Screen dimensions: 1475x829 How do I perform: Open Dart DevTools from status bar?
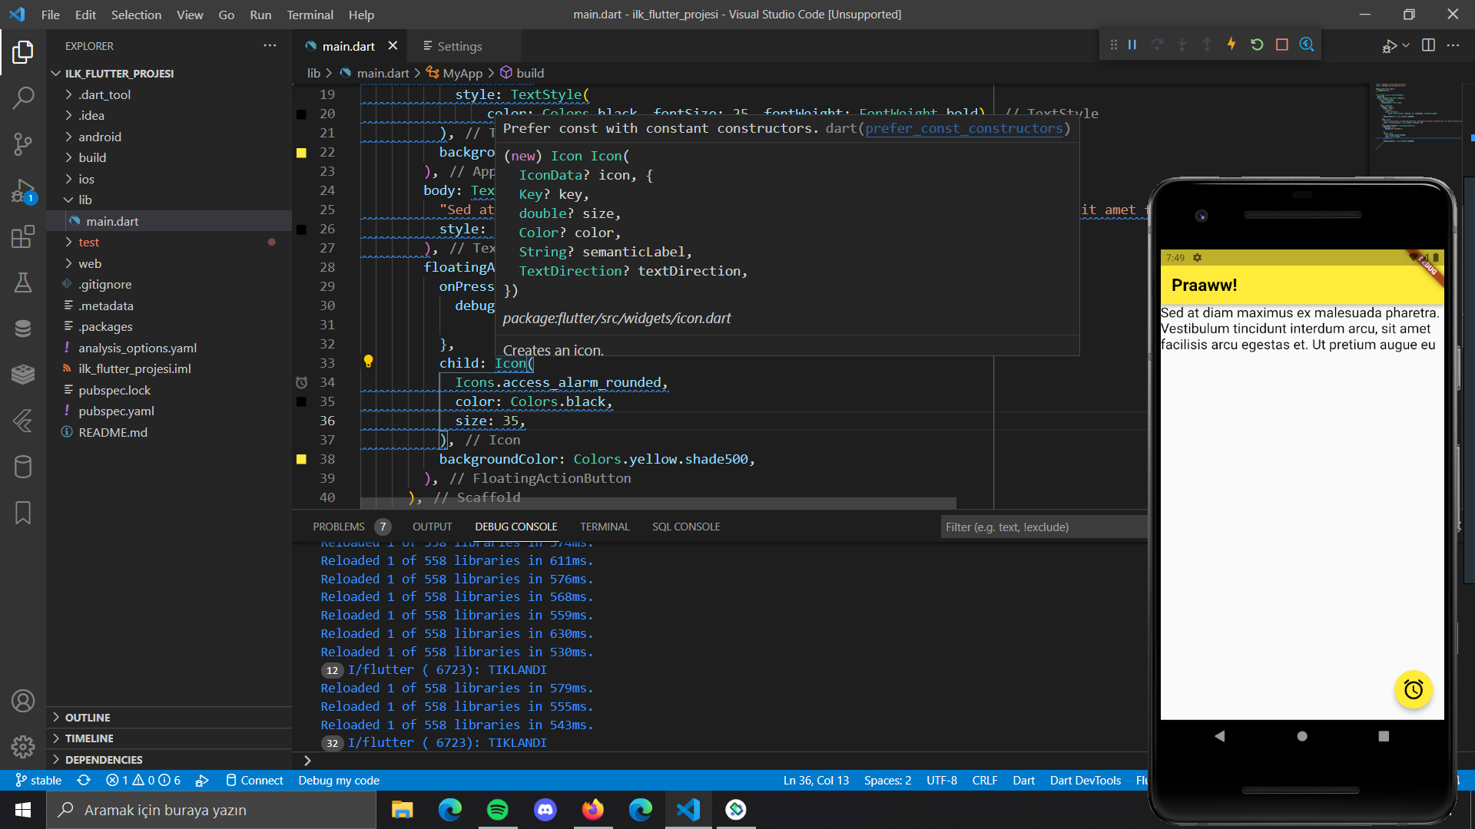pyautogui.click(x=1086, y=781)
